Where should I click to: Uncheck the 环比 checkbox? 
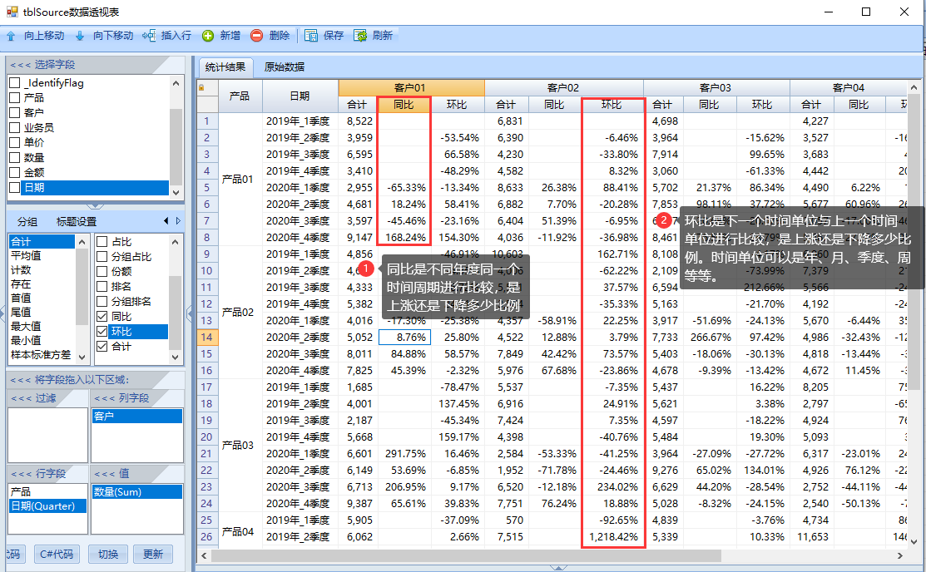pos(102,331)
